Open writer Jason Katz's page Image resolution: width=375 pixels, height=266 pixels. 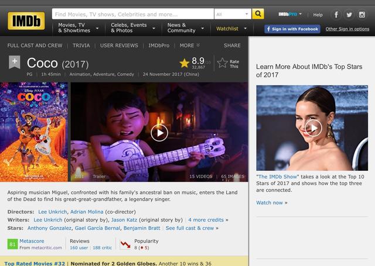[124, 220]
